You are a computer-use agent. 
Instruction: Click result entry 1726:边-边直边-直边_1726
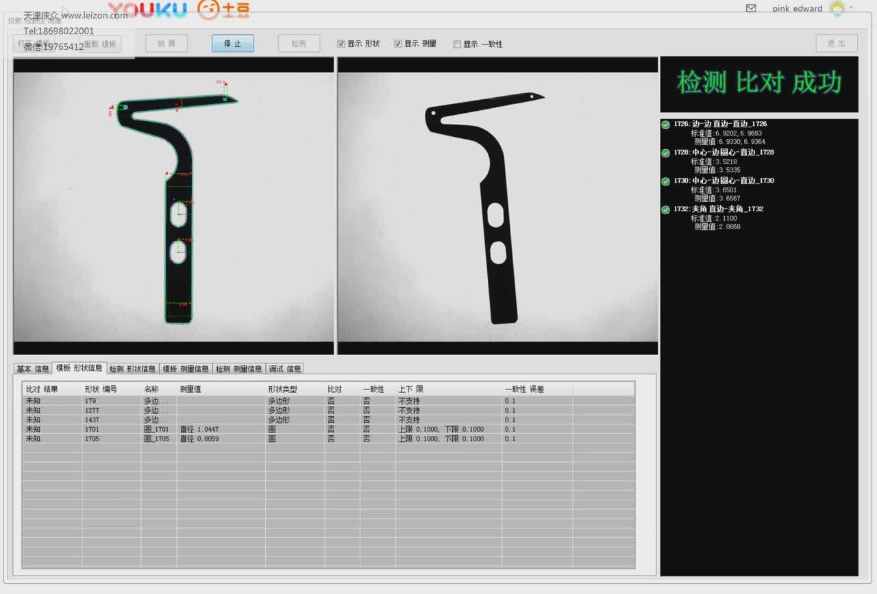tap(720, 124)
